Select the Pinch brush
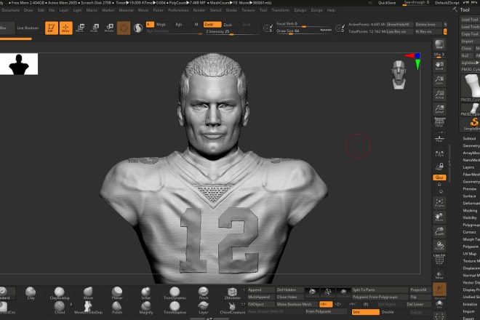The image size is (480, 320). [203, 293]
